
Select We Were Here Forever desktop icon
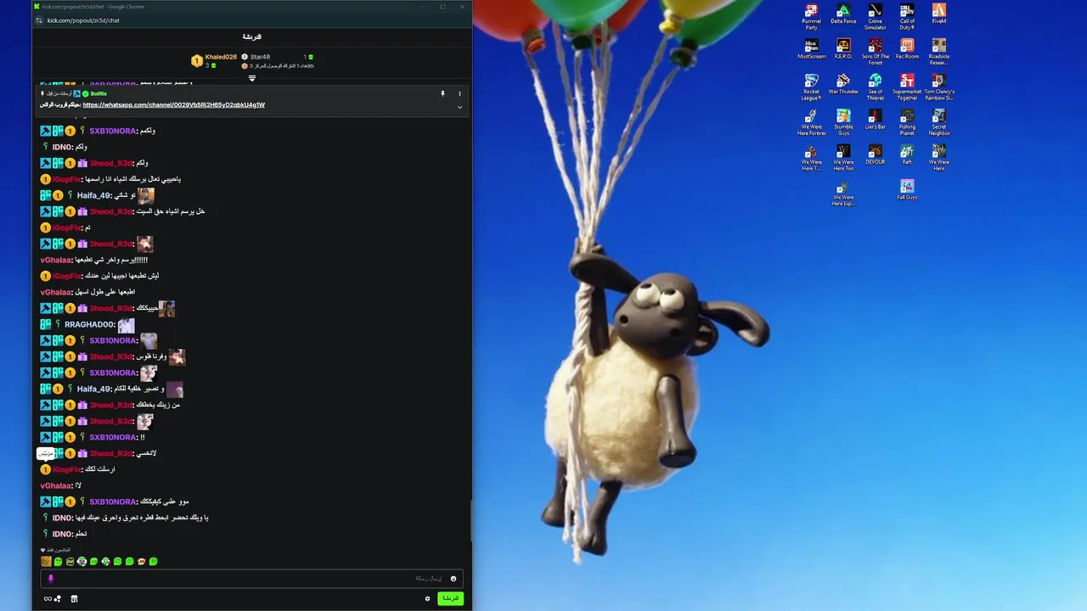coord(812,122)
